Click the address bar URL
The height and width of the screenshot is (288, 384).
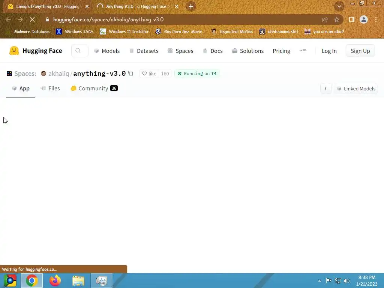coord(108,19)
